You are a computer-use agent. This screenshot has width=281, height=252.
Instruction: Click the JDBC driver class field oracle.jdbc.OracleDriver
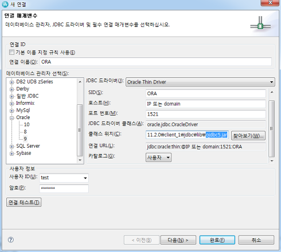(x=205, y=124)
